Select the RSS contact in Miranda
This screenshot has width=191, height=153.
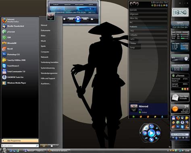click(x=148, y=31)
